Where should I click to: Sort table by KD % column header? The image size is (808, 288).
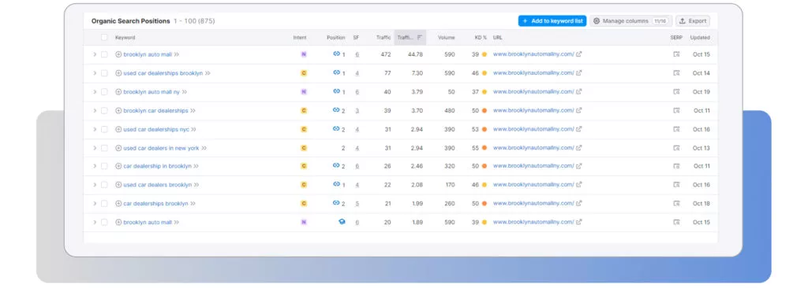481,38
